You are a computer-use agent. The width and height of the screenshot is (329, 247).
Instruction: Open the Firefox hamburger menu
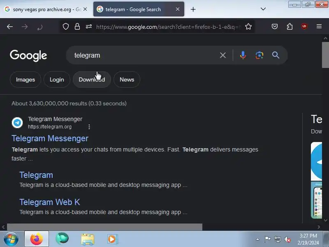pyautogui.click(x=319, y=26)
